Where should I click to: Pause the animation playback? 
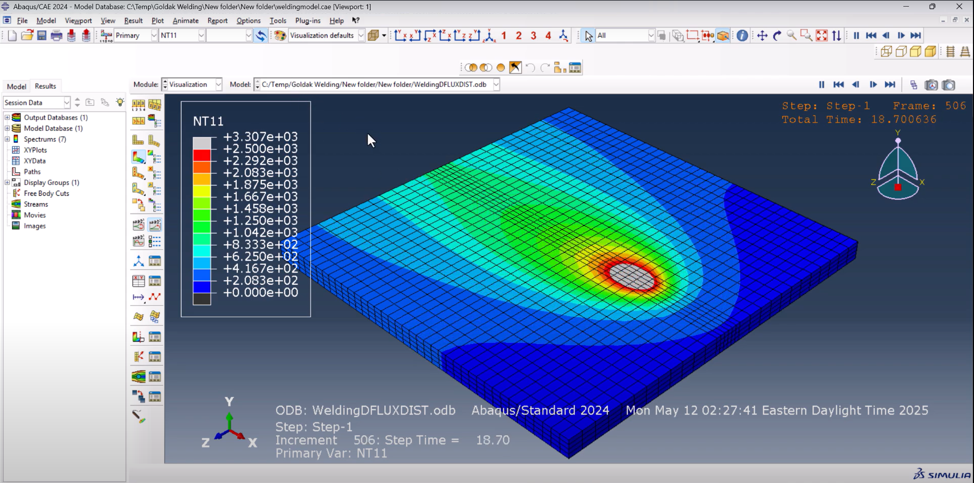tap(856, 36)
